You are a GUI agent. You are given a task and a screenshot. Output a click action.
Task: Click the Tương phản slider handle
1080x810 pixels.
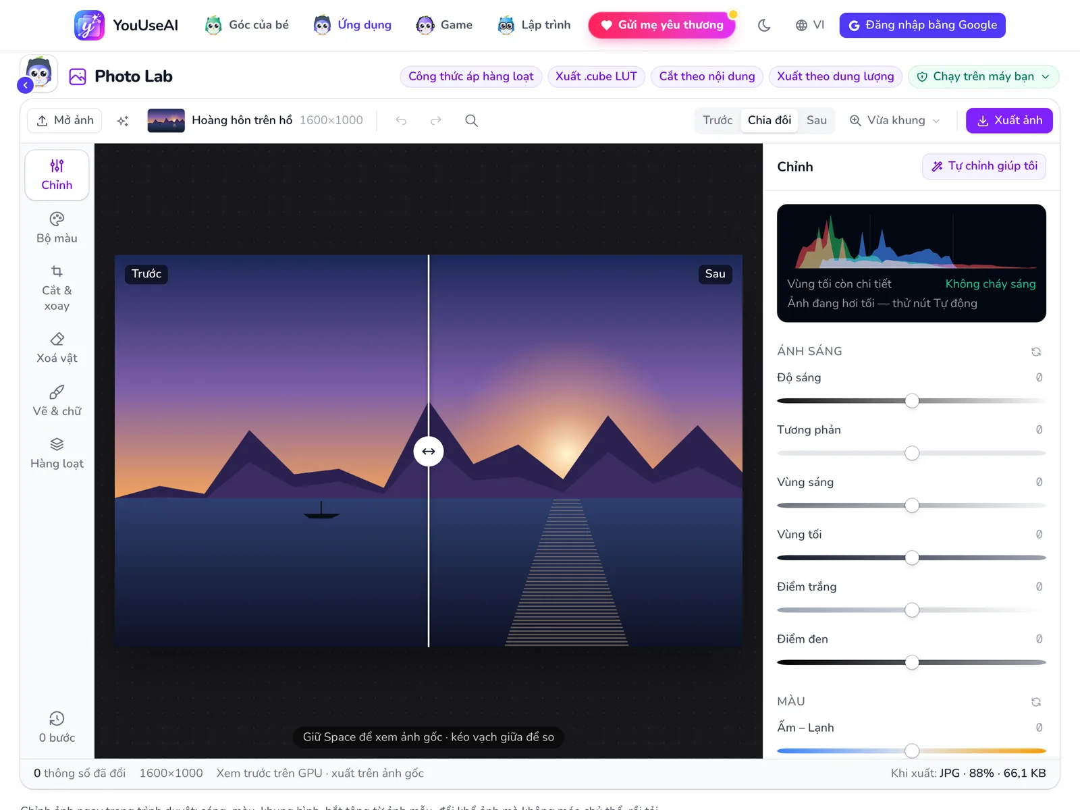912,453
